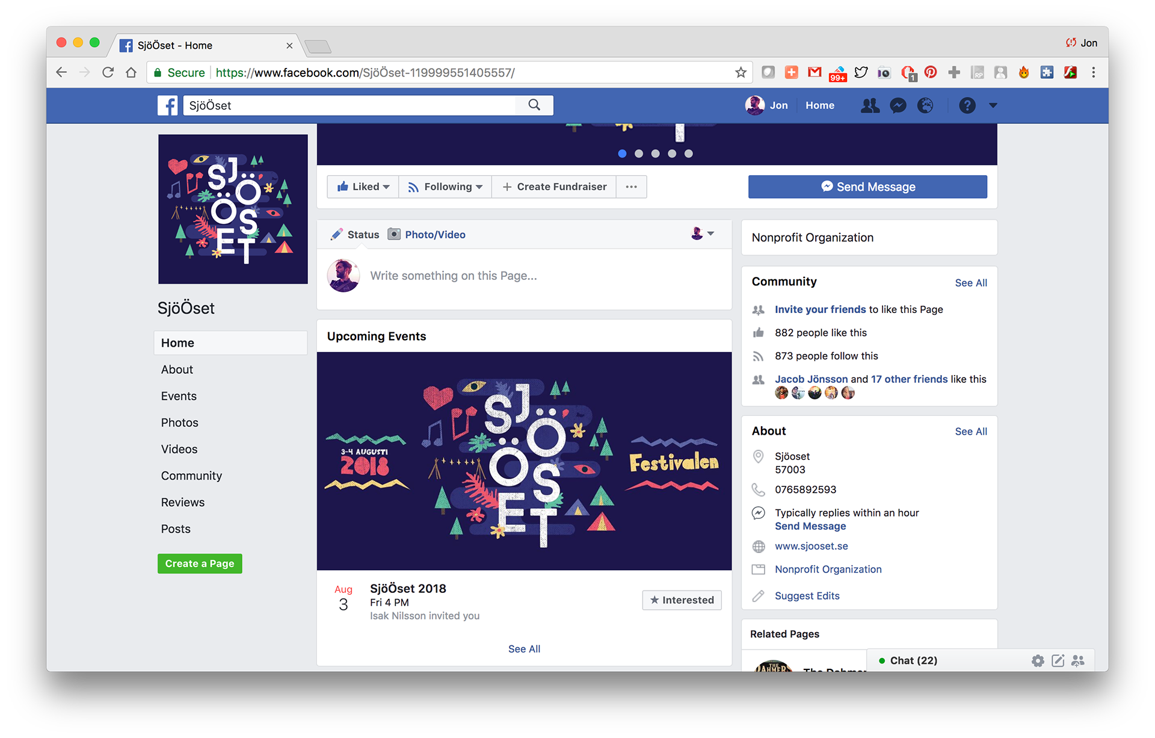This screenshot has width=1155, height=738.
Task: Click the camera extension icon
Action: (884, 72)
